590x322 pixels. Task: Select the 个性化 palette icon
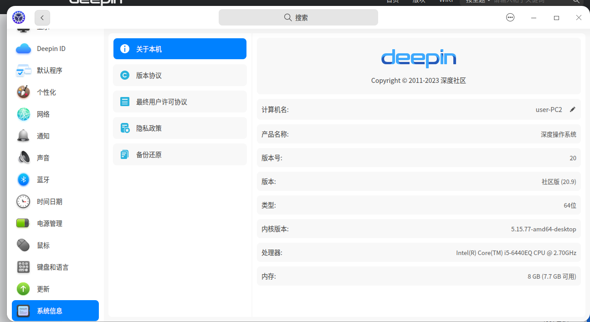23,92
